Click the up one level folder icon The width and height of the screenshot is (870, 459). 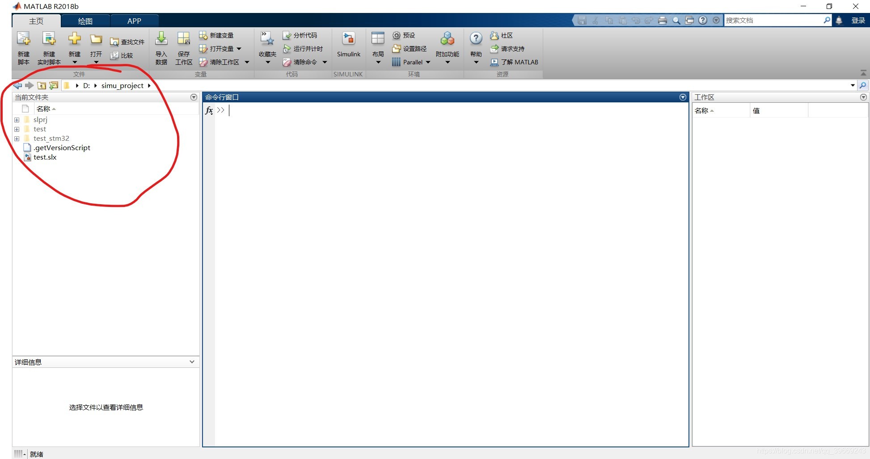point(42,85)
